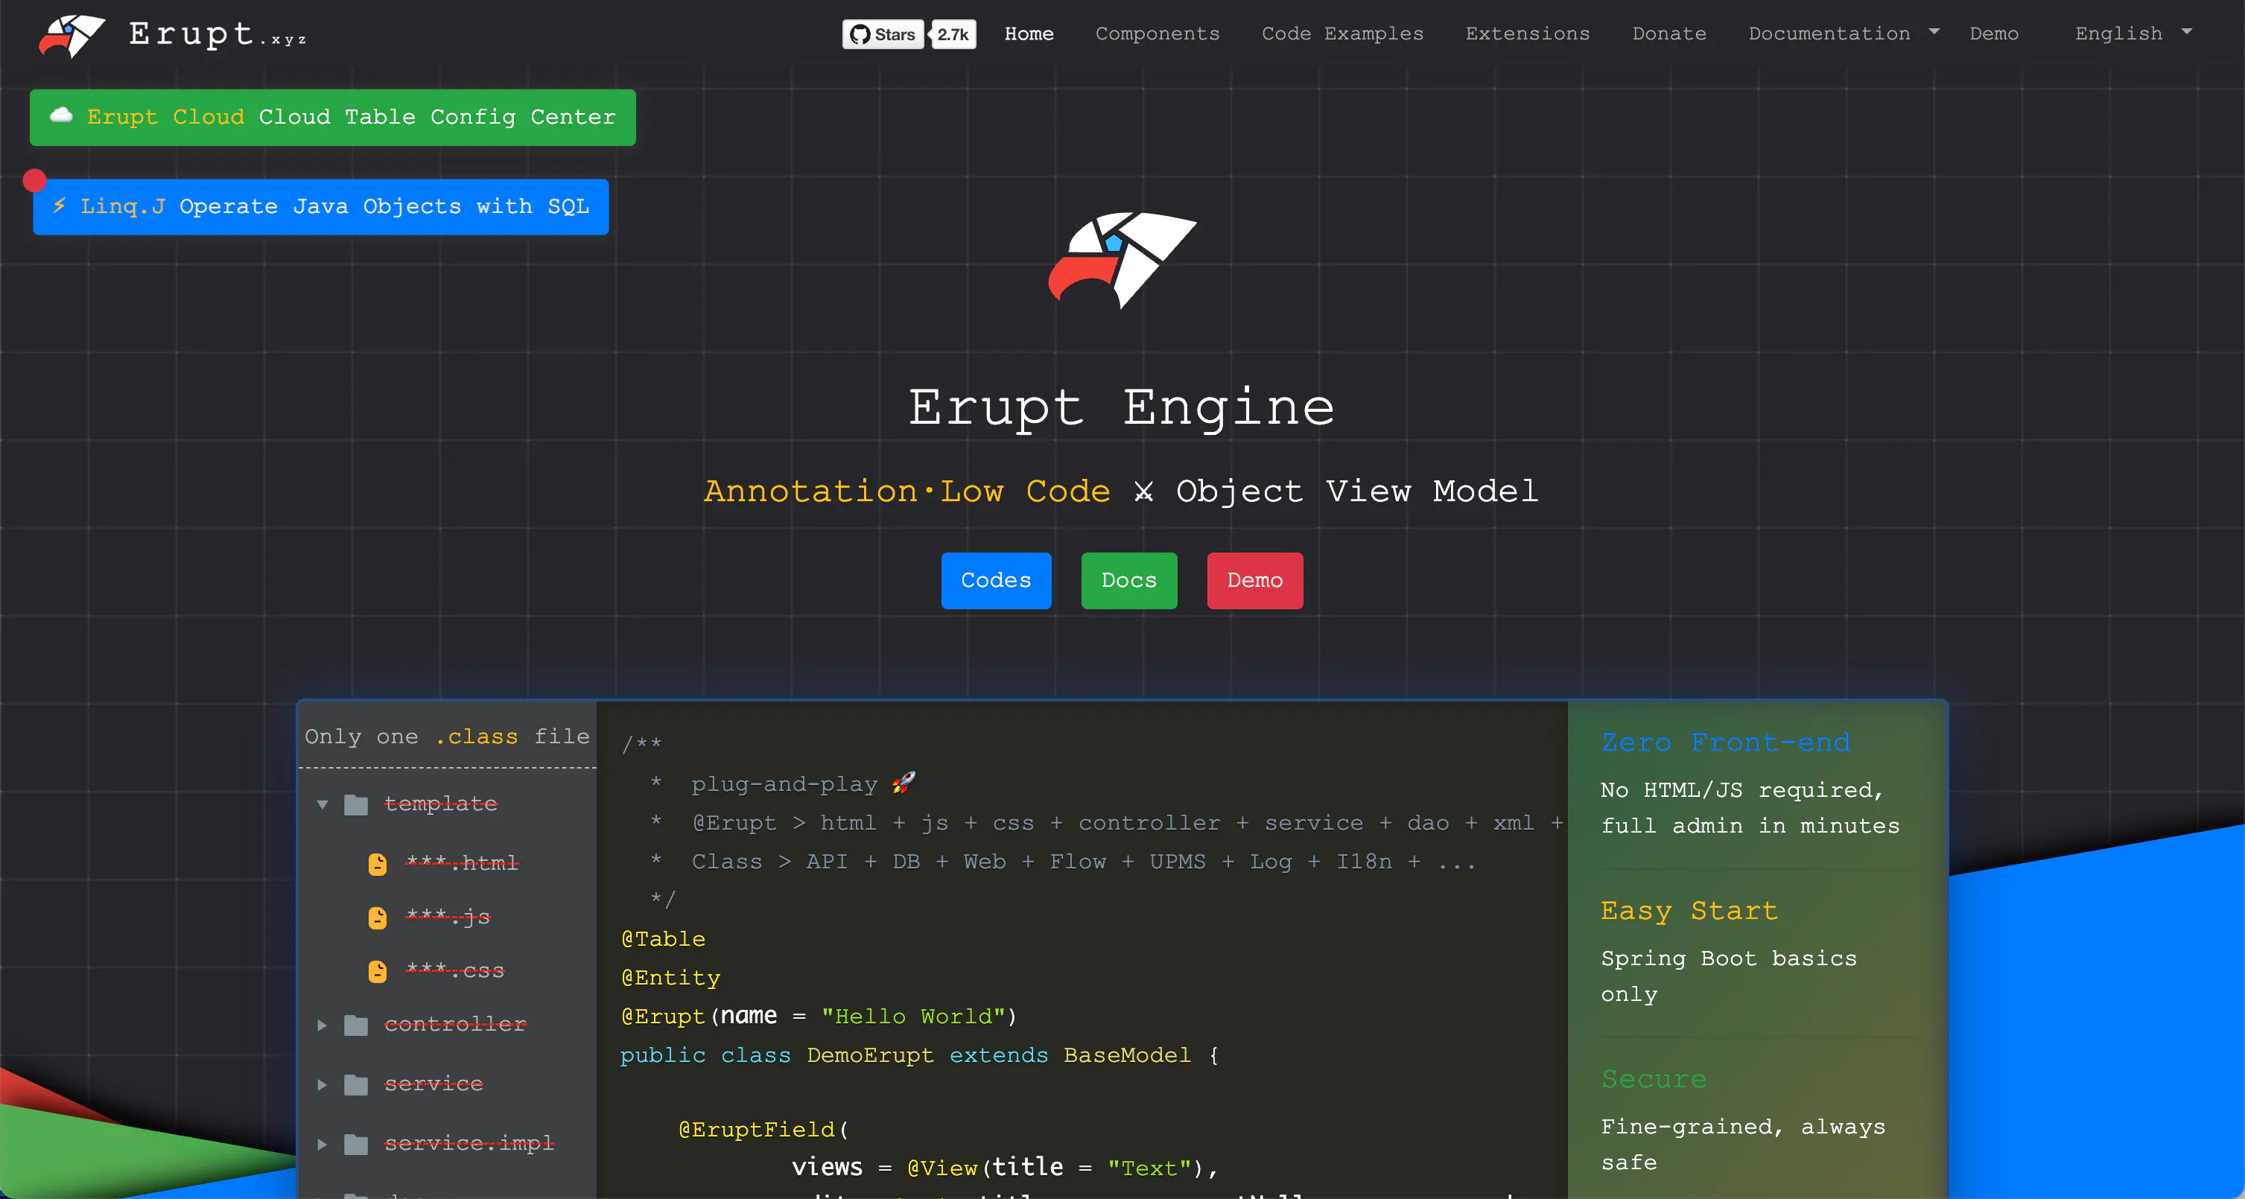2245x1199 pixels.
Task: Click 'Only one .class file' header text
Action: click(x=447, y=737)
